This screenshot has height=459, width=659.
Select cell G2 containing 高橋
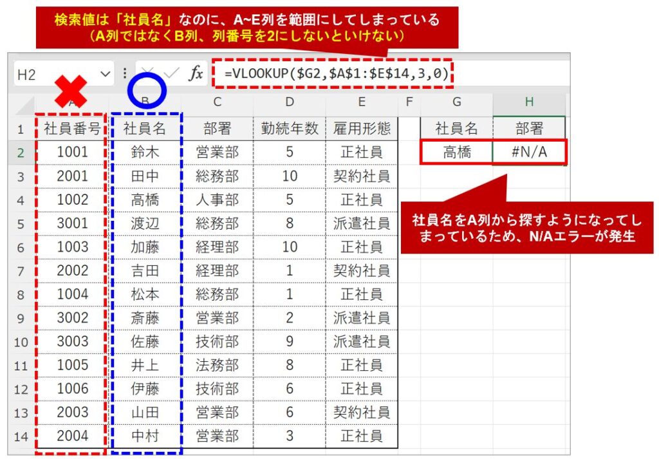click(456, 153)
